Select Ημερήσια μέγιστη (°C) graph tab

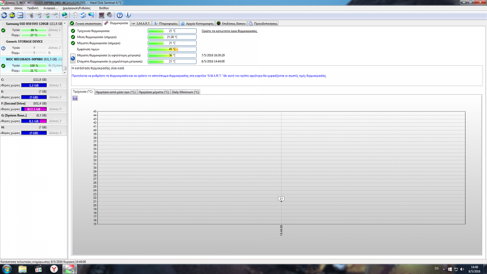click(x=154, y=92)
